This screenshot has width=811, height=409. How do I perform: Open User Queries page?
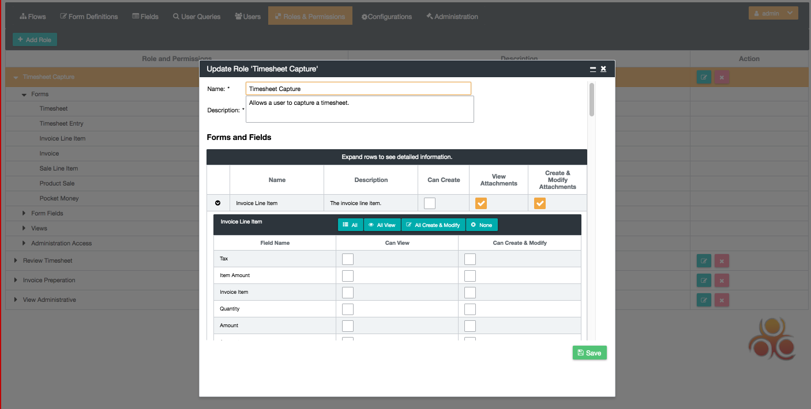(197, 17)
